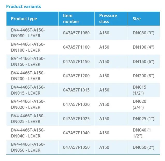Select product BV4-4466T-A150-DN200 - LEVER

point(28,76)
